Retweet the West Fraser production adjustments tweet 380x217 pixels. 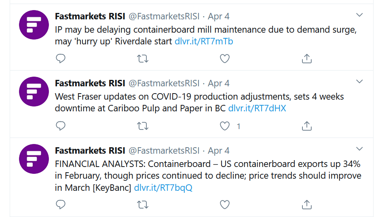point(143,126)
